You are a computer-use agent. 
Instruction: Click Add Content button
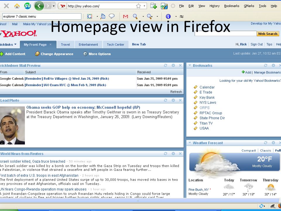pos(13,54)
